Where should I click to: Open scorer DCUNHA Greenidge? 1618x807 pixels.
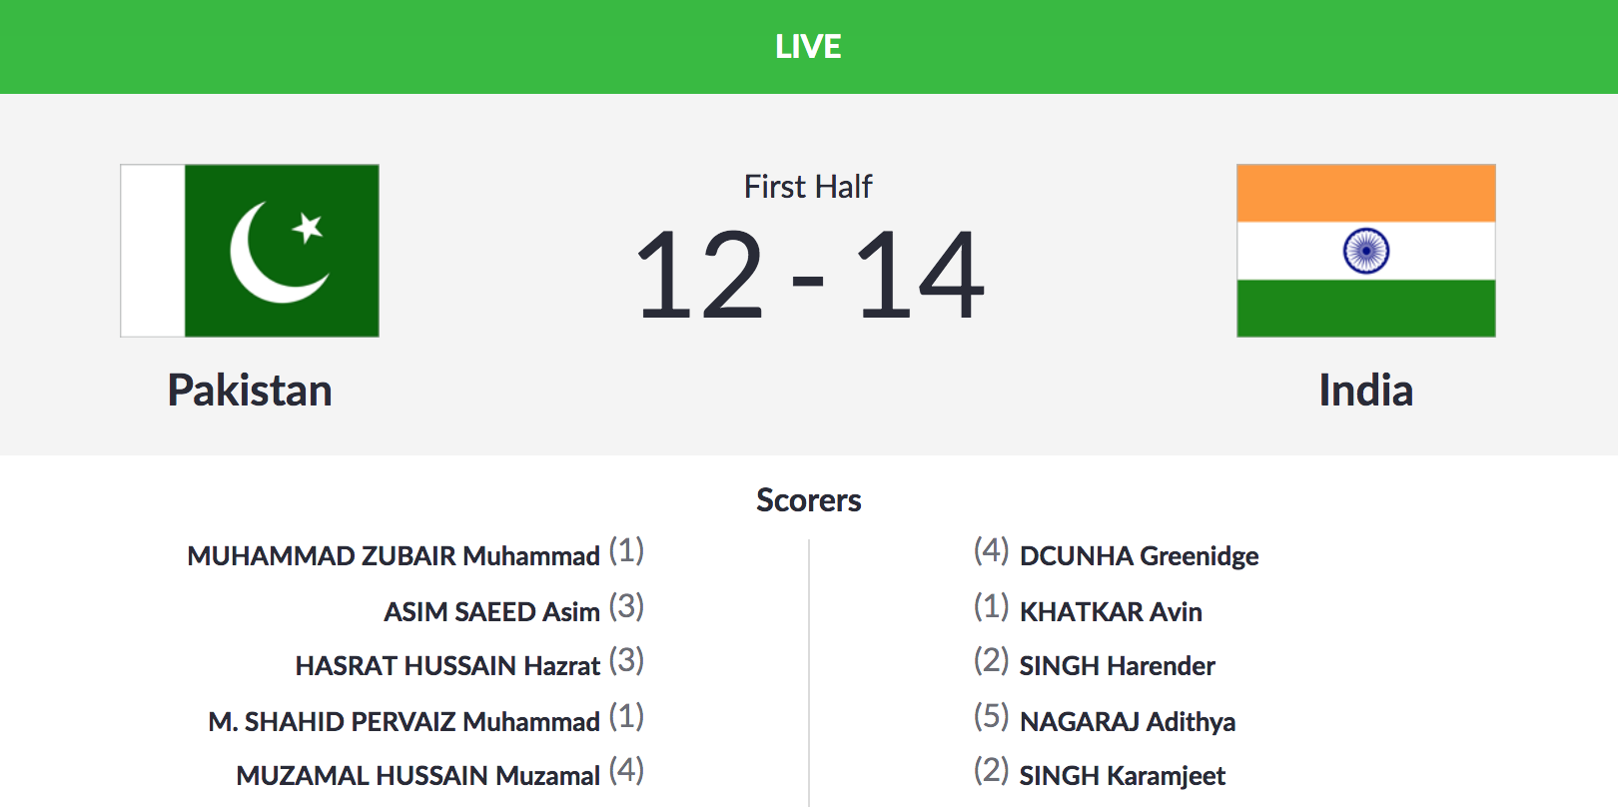pyautogui.click(x=1139, y=556)
